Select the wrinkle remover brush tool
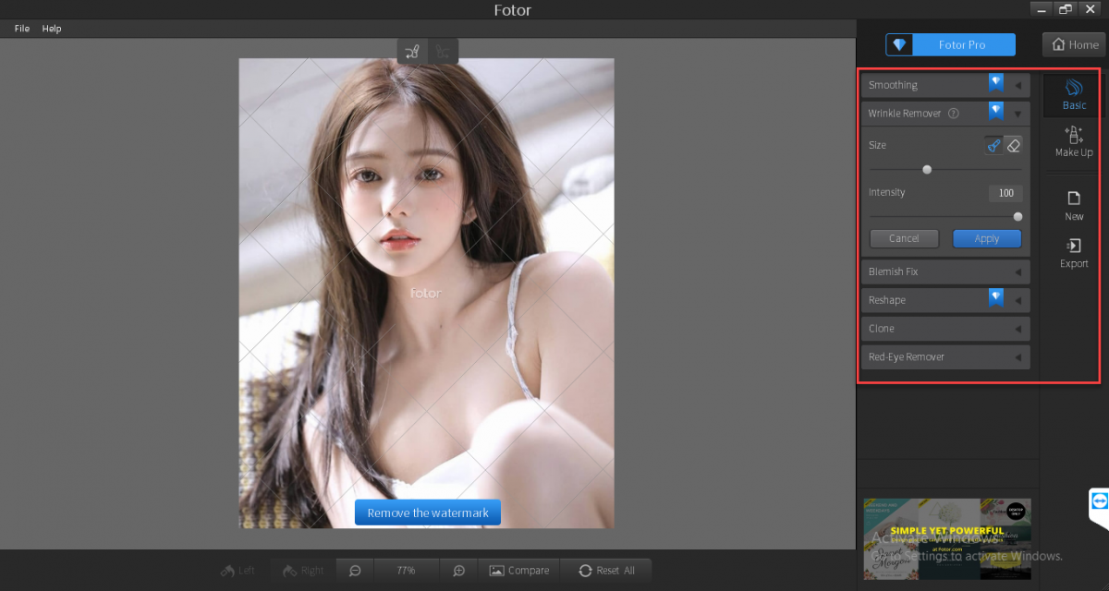The width and height of the screenshot is (1109, 591). point(993,145)
